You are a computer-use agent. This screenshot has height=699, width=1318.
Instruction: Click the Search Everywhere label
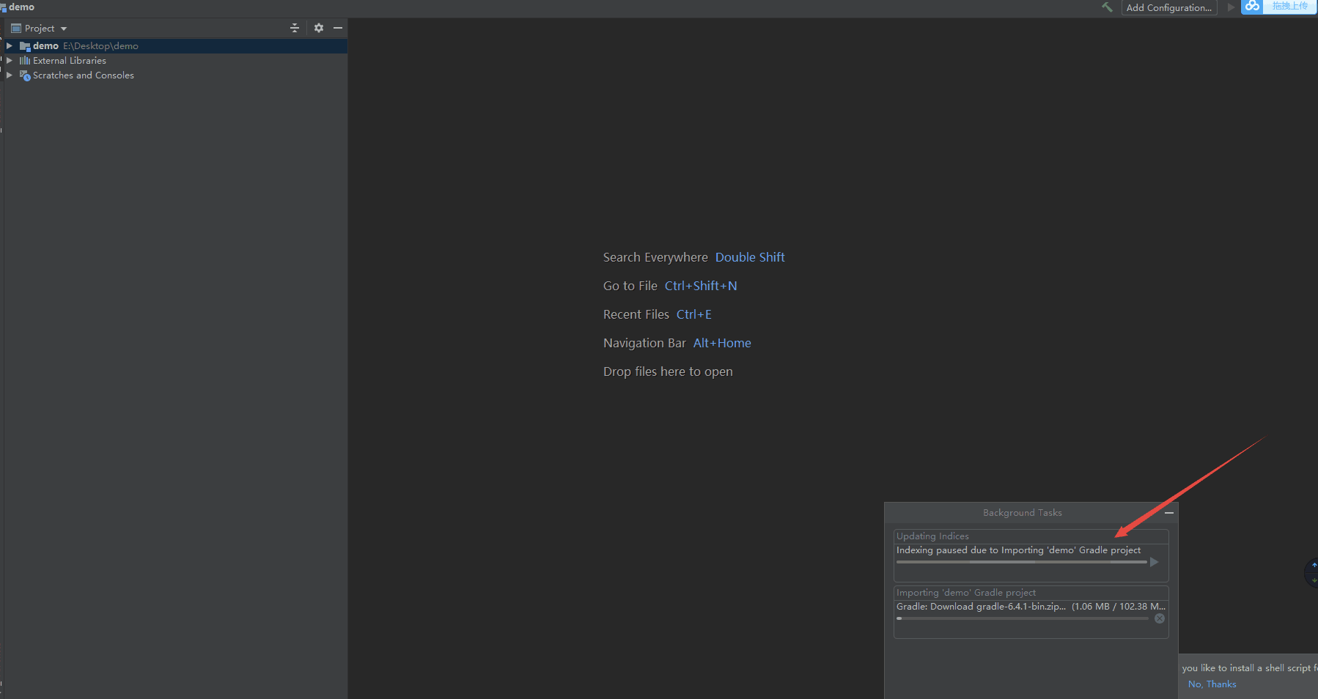click(655, 257)
